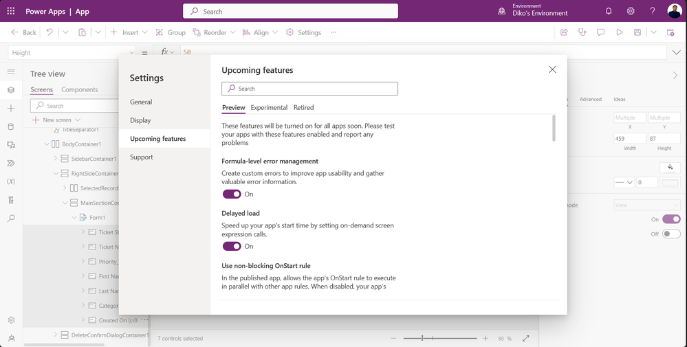Viewport: 687px width, 347px height.
Task: Open the app launcher waffle icon
Action: (10, 12)
